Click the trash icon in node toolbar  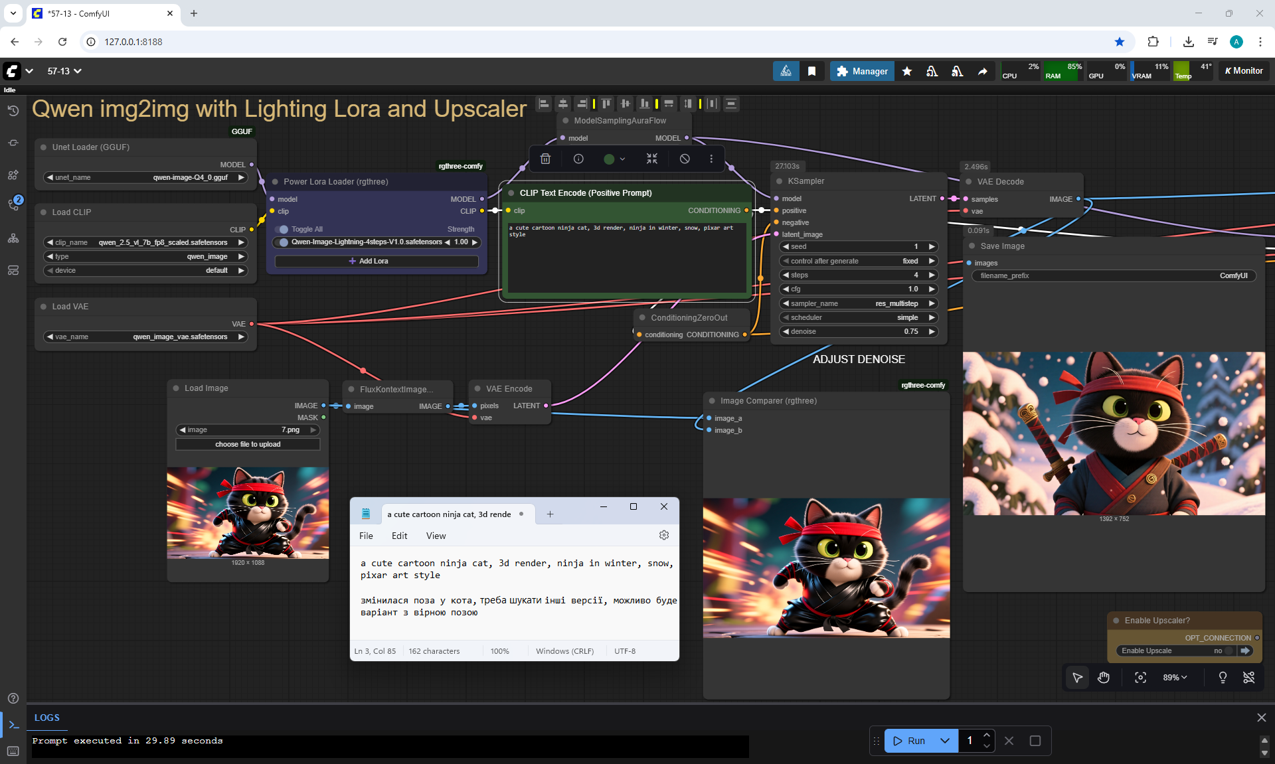(545, 159)
